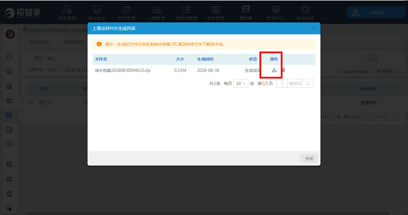The height and width of the screenshot is (215, 408).
Task: Open 全部校区 campus selector
Action: 376,13
